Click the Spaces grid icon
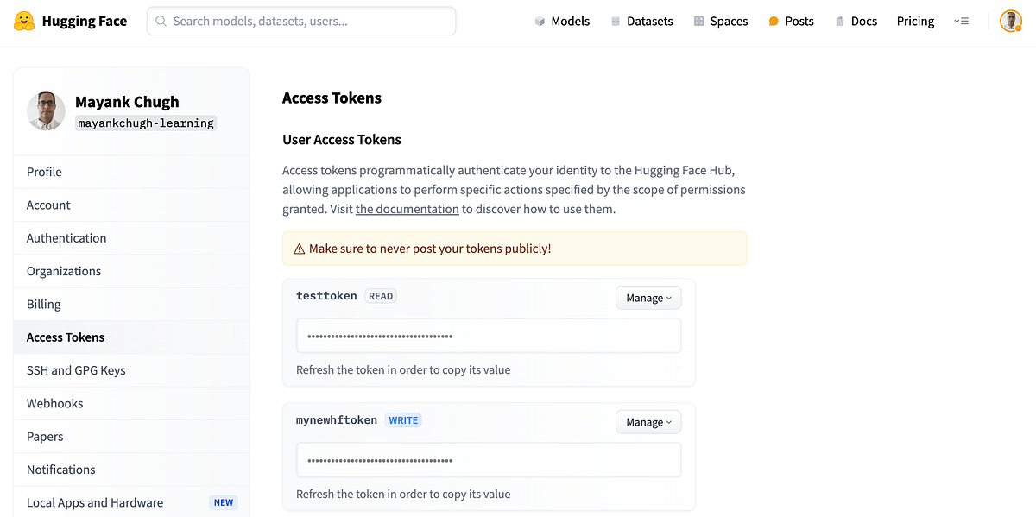 699,21
